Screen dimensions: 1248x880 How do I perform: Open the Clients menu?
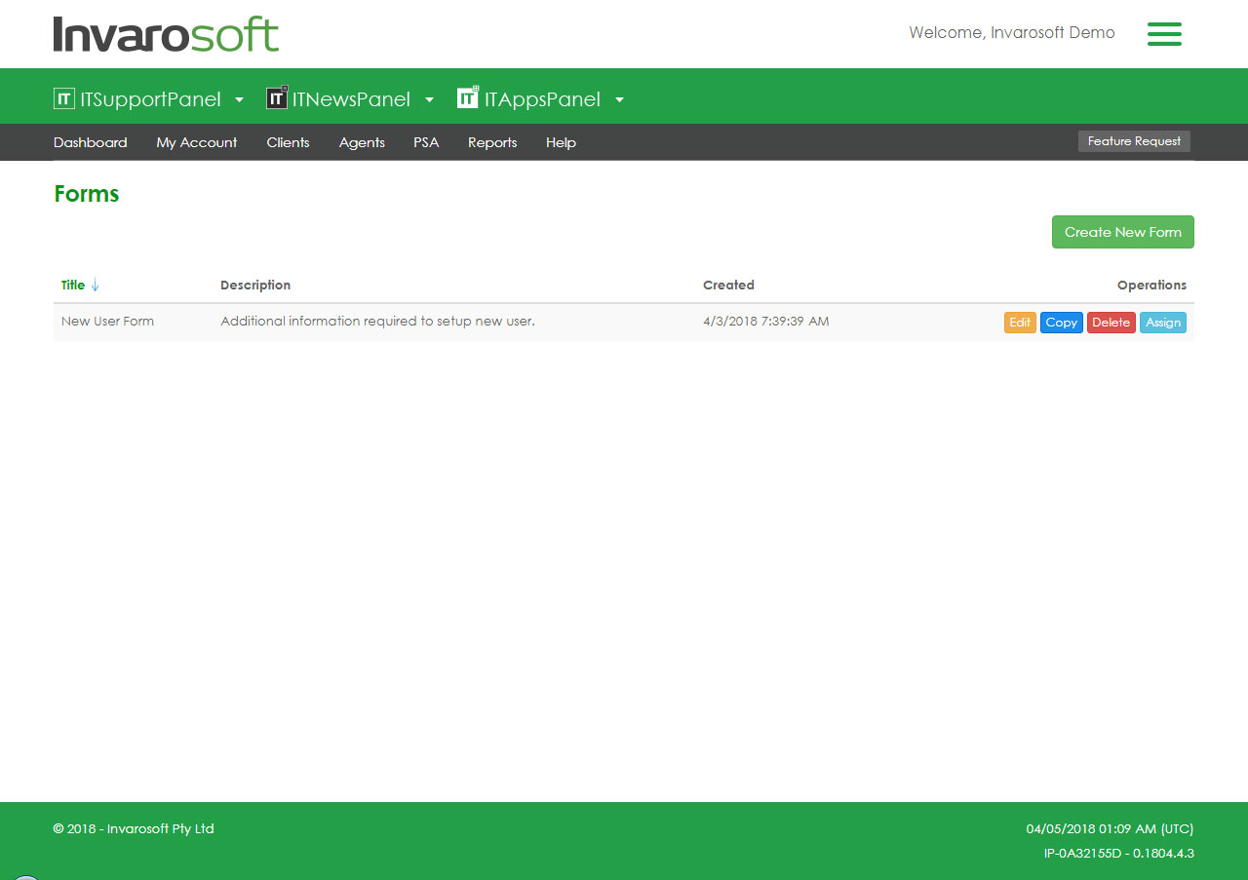pyautogui.click(x=288, y=142)
